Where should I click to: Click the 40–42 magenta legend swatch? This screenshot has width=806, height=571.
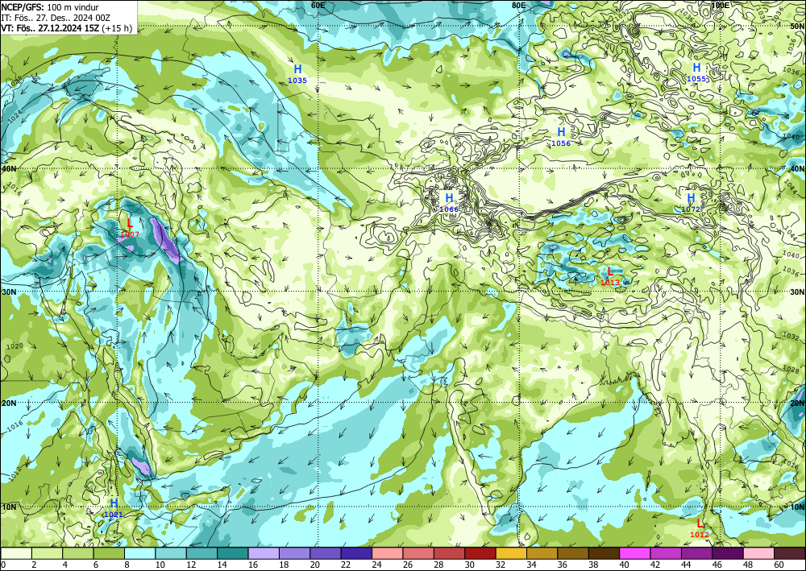tap(635, 553)
